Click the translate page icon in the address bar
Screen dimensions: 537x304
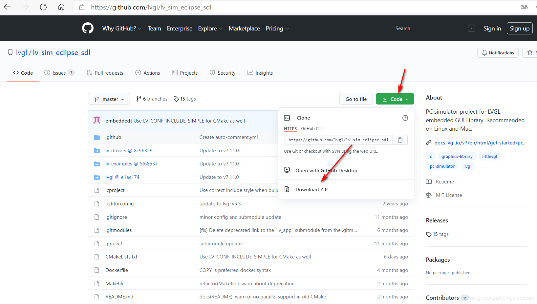[524, 7]
